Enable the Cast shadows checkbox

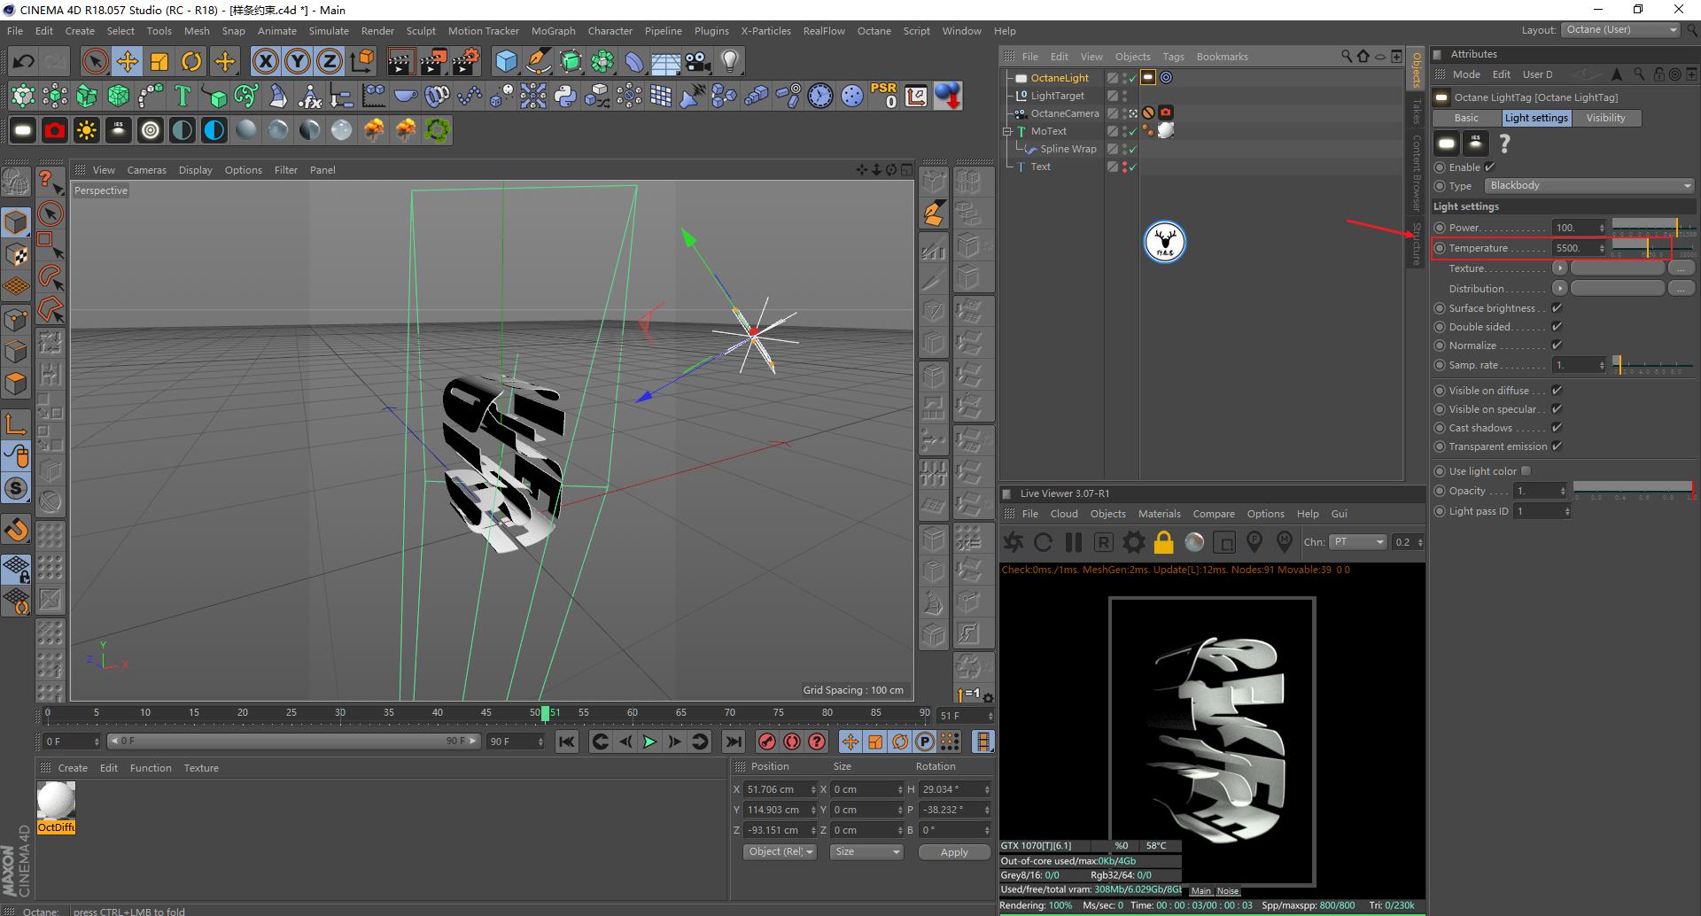click(1557, 428)
